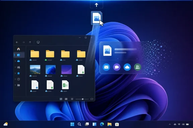
Task: Open the clock Recent item in sidebar
Action: (18, 79)
